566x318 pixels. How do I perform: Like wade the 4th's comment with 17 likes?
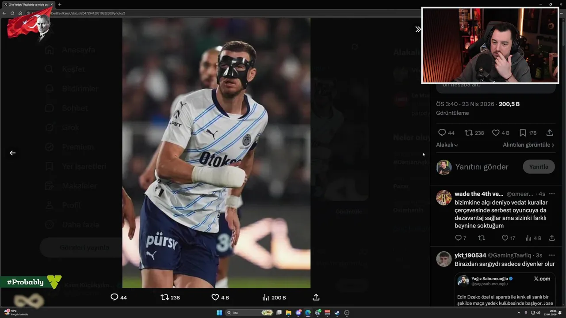coord(505,238)
